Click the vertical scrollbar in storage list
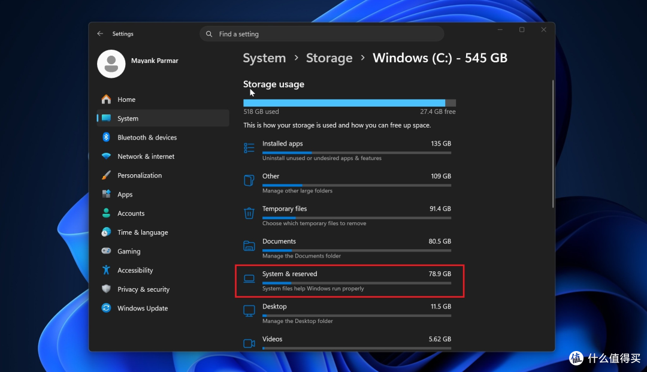647x372 pixels. 552,144
